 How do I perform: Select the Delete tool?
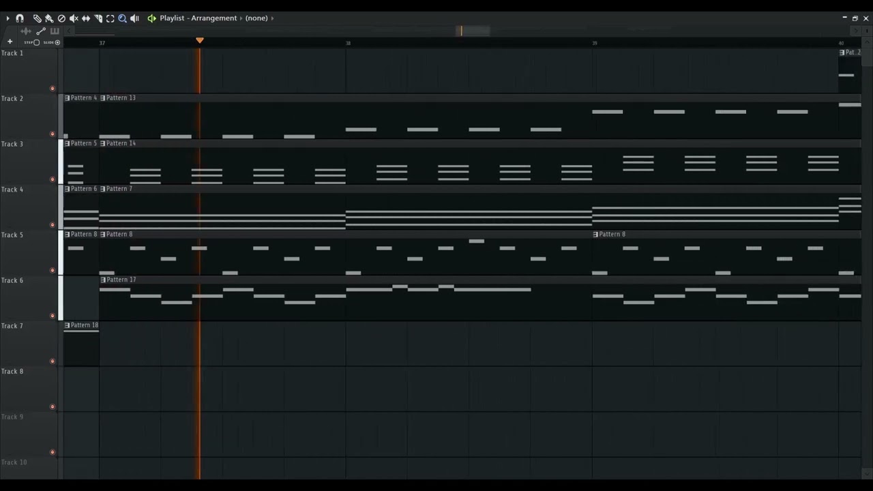tap(61, 18)
